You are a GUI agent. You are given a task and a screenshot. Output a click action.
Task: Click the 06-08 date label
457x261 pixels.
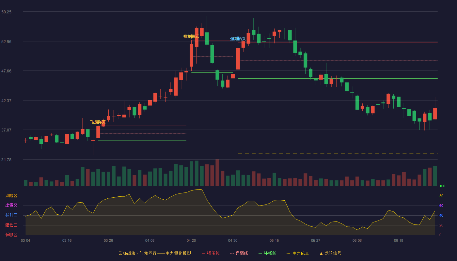357,240
